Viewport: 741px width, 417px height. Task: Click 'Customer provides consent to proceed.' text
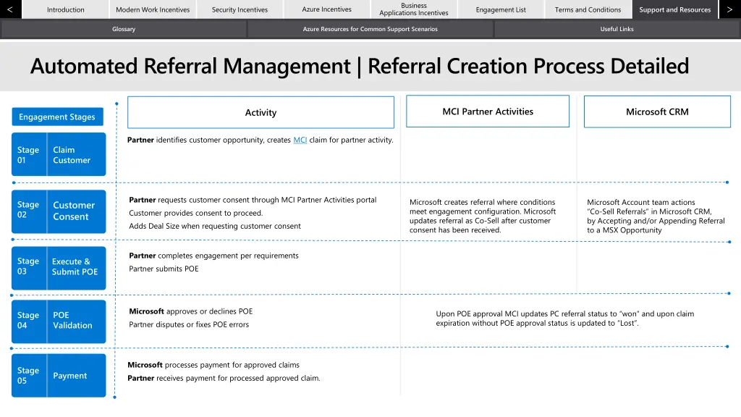(x=195, y=214)
